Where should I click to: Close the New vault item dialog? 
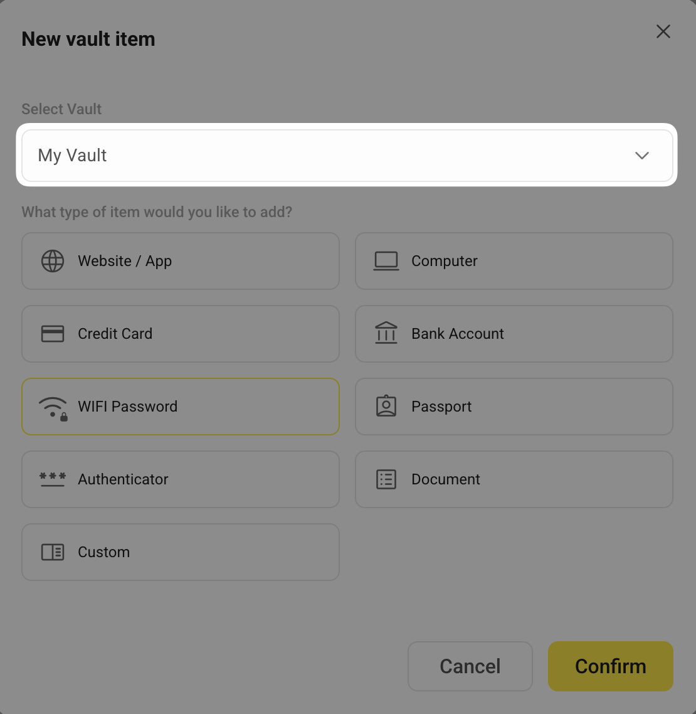pos(663,32)
